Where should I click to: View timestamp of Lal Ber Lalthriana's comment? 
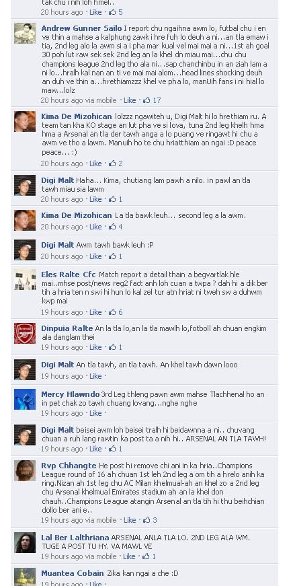tap(62, 556)
